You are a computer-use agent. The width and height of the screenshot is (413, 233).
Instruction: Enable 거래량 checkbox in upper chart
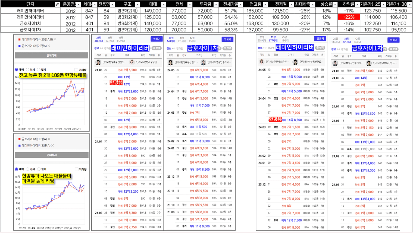point(76,70)
